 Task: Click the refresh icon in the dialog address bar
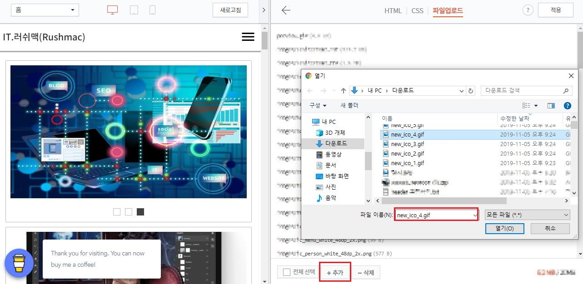[x=471, y=91]
